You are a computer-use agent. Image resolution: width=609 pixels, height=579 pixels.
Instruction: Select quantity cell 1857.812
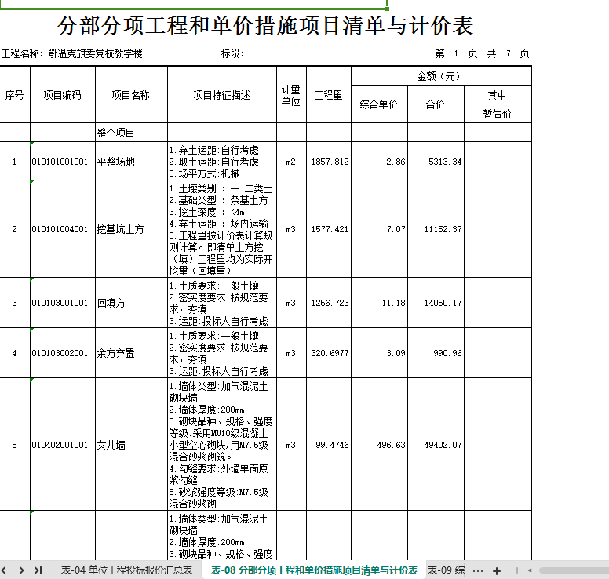click(x=329, y=161)
